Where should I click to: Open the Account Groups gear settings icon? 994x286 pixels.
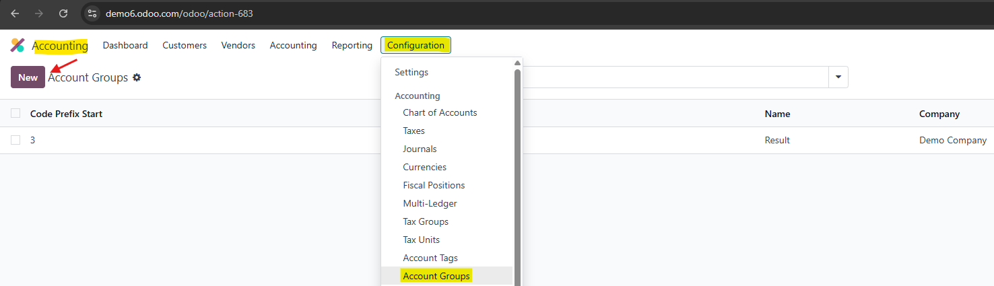click(137, 77)
